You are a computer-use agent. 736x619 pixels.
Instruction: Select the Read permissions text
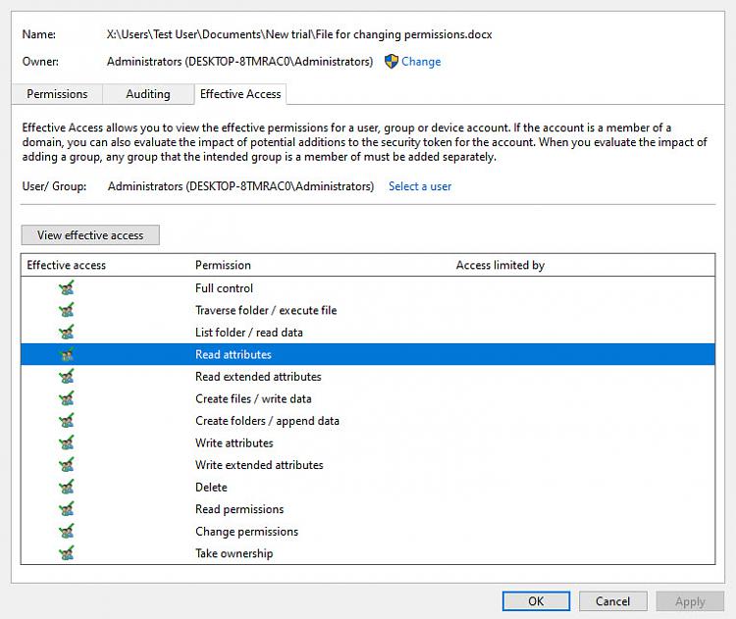point(239,509)
